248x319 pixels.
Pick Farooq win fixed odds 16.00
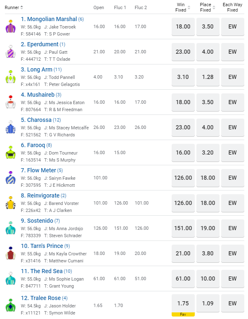[183, 152]
